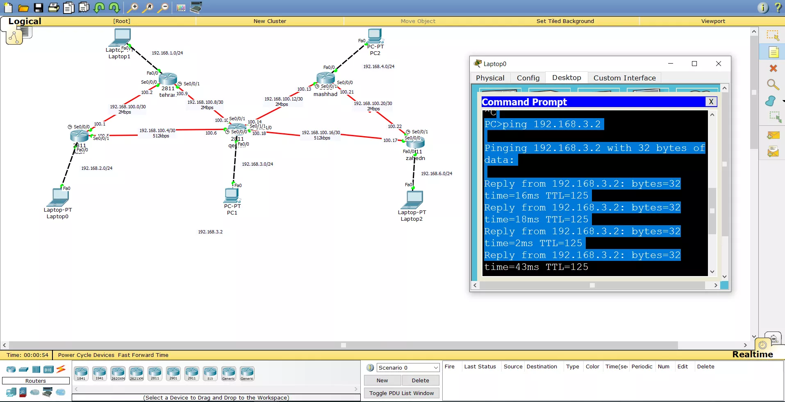Select the Connections lightning bolt icon
This screenshot has width=785, height=402.
click(x=61, y=369)
